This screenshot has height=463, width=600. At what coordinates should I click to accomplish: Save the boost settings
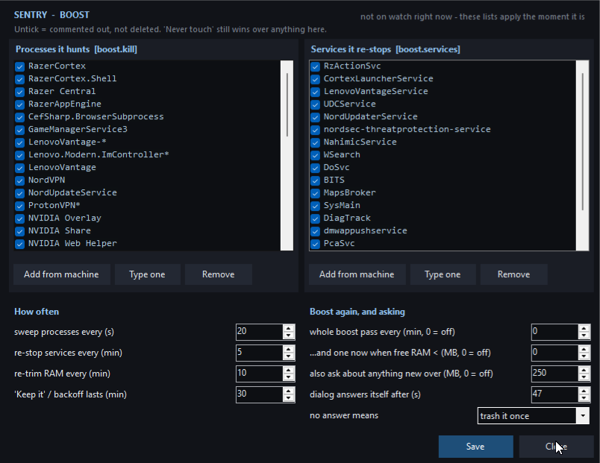pyautogui.click(x=475, y=447)
